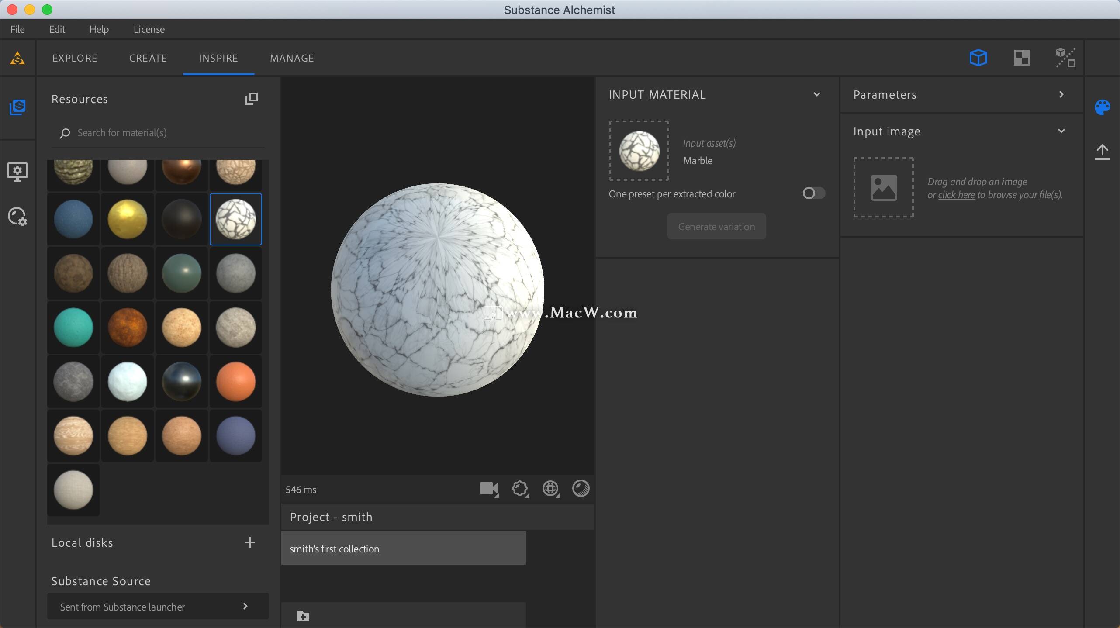The height and width of the screenshot is (628, 1120).
Task: Select the white marble material thumbnail
Action: pyautogui.click(x=236, y=219)
